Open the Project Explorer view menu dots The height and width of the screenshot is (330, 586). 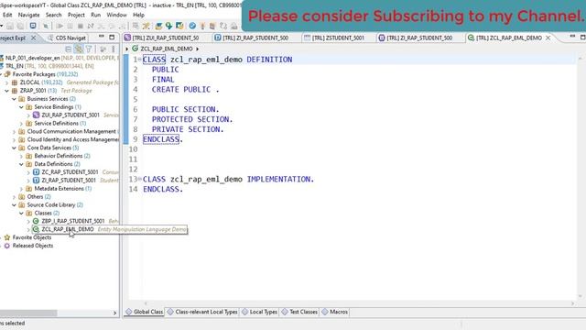[114, 49]
